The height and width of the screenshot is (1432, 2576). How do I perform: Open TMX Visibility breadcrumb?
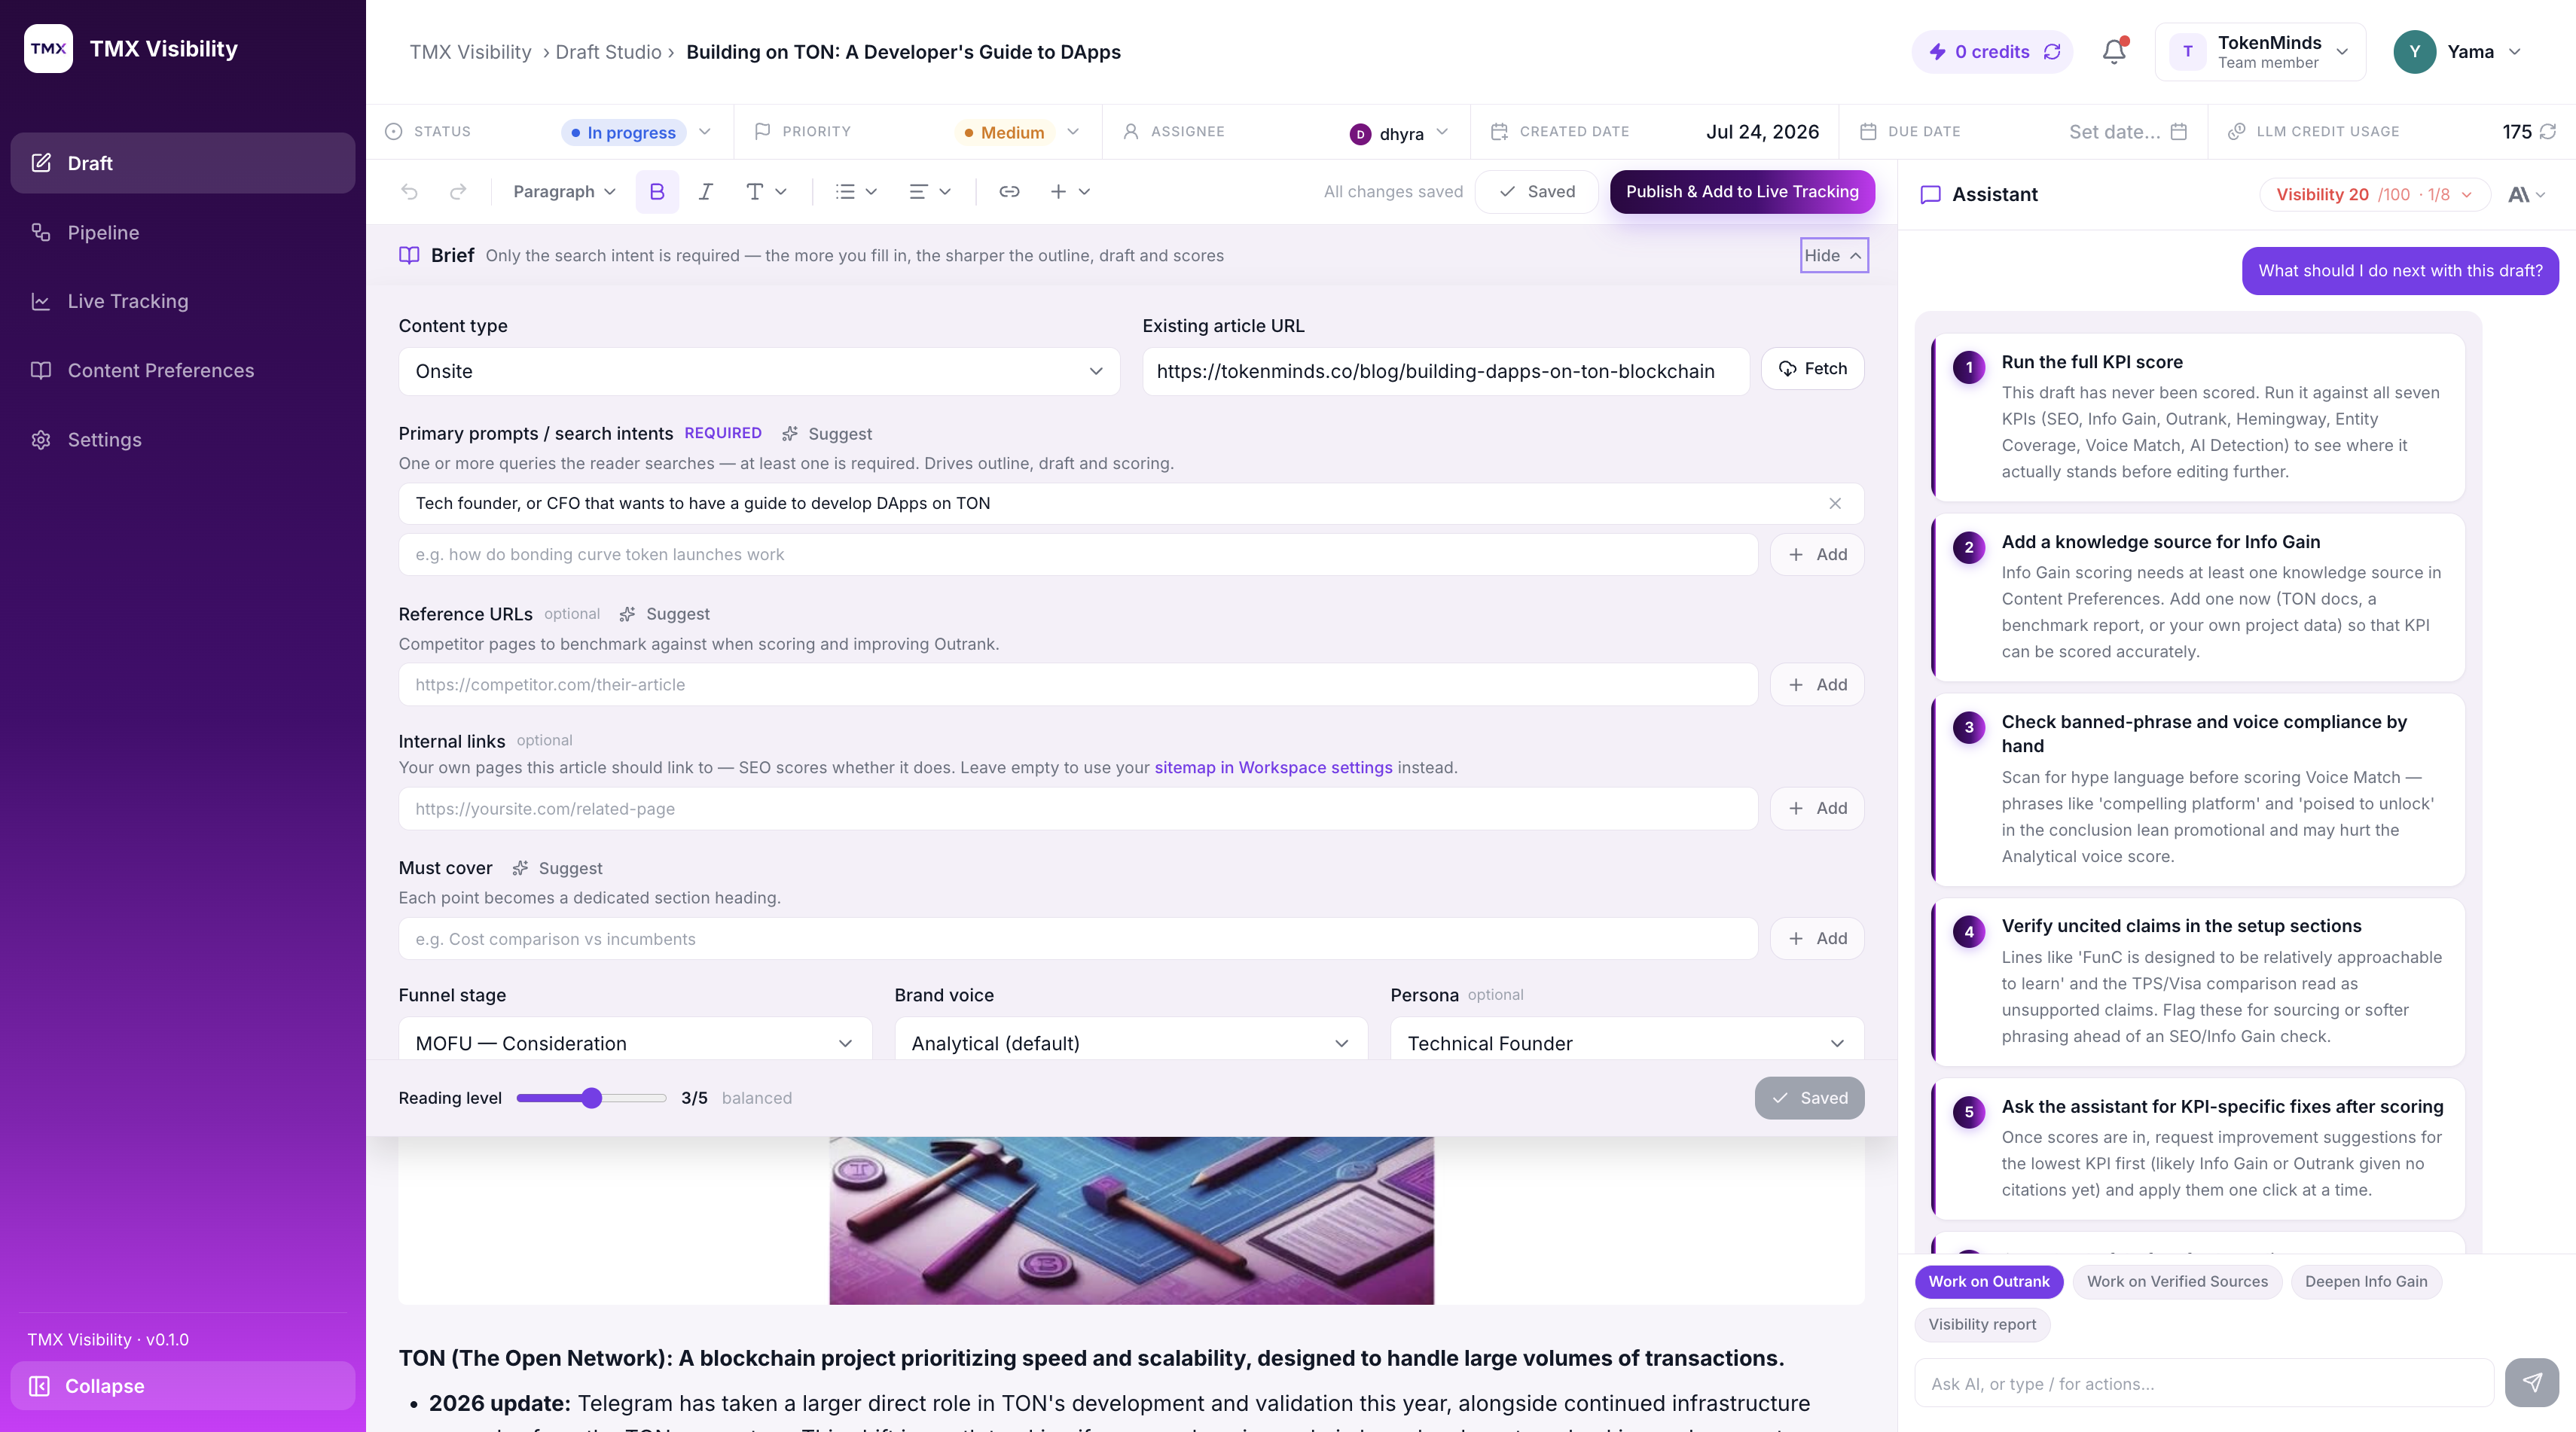470,52
